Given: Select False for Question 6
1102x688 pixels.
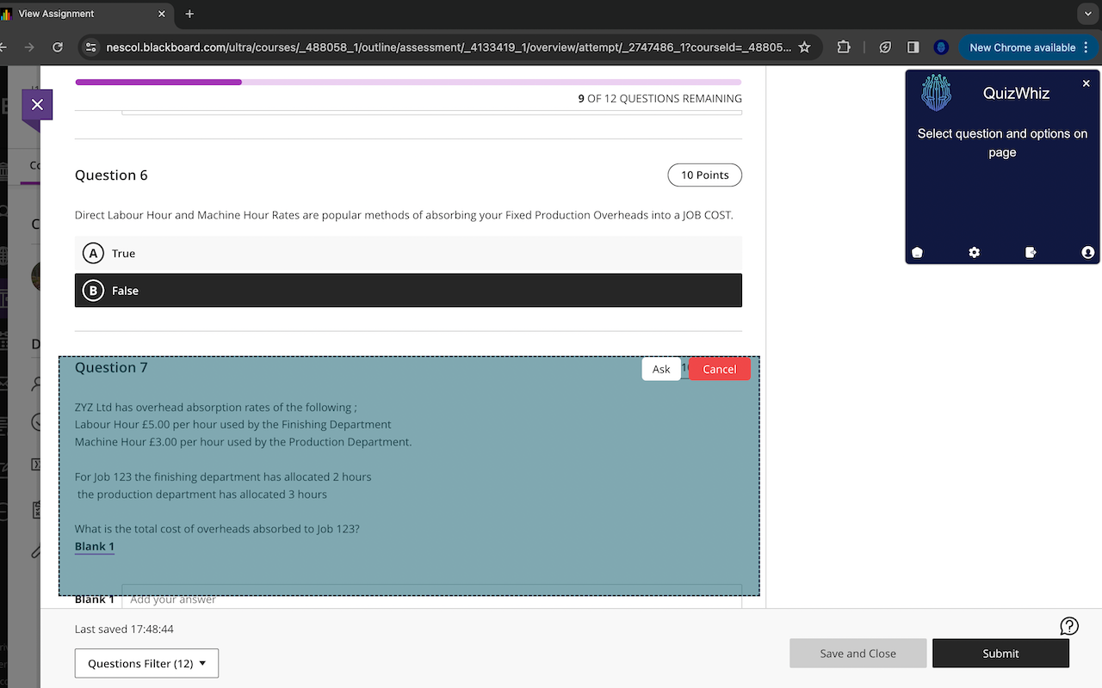Looking at the screenshot, I should [408, 291].
